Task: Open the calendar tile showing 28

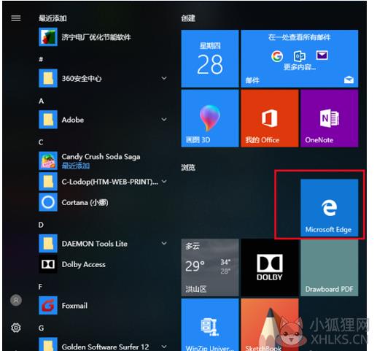Action: [x=210, y=58]
